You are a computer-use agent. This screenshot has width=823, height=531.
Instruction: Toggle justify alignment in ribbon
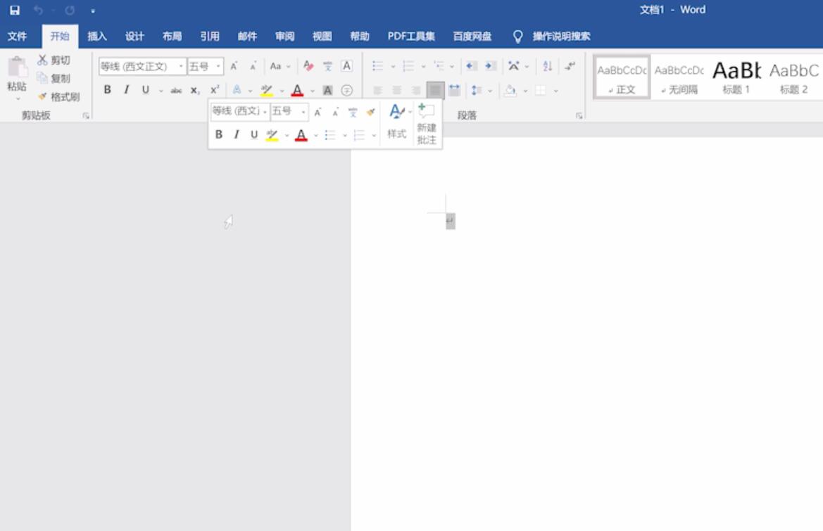(x=435, y=90)
